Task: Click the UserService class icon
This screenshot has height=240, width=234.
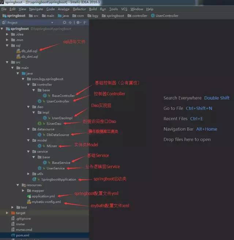Action: point(39,168)
